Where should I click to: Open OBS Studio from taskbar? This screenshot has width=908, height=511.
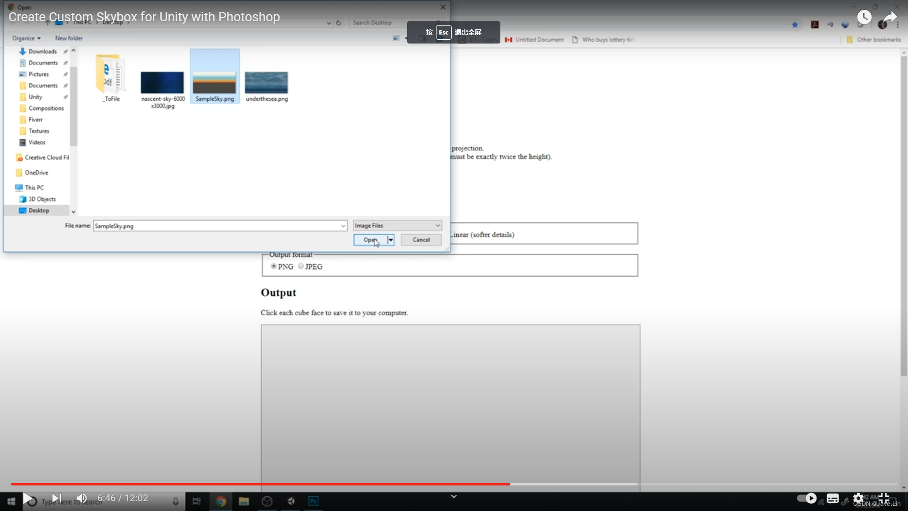267,501
